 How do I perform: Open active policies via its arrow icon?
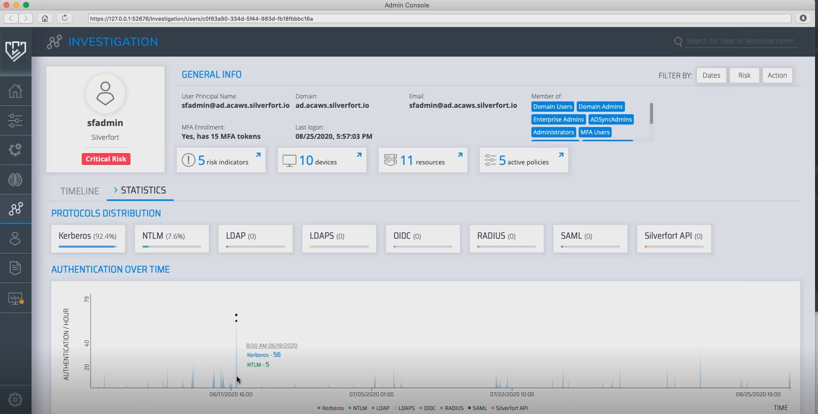coord(561,155)
